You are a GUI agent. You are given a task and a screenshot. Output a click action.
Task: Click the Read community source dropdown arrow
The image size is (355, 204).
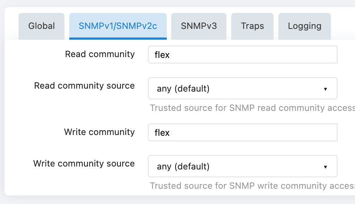(x=325, y=89)
